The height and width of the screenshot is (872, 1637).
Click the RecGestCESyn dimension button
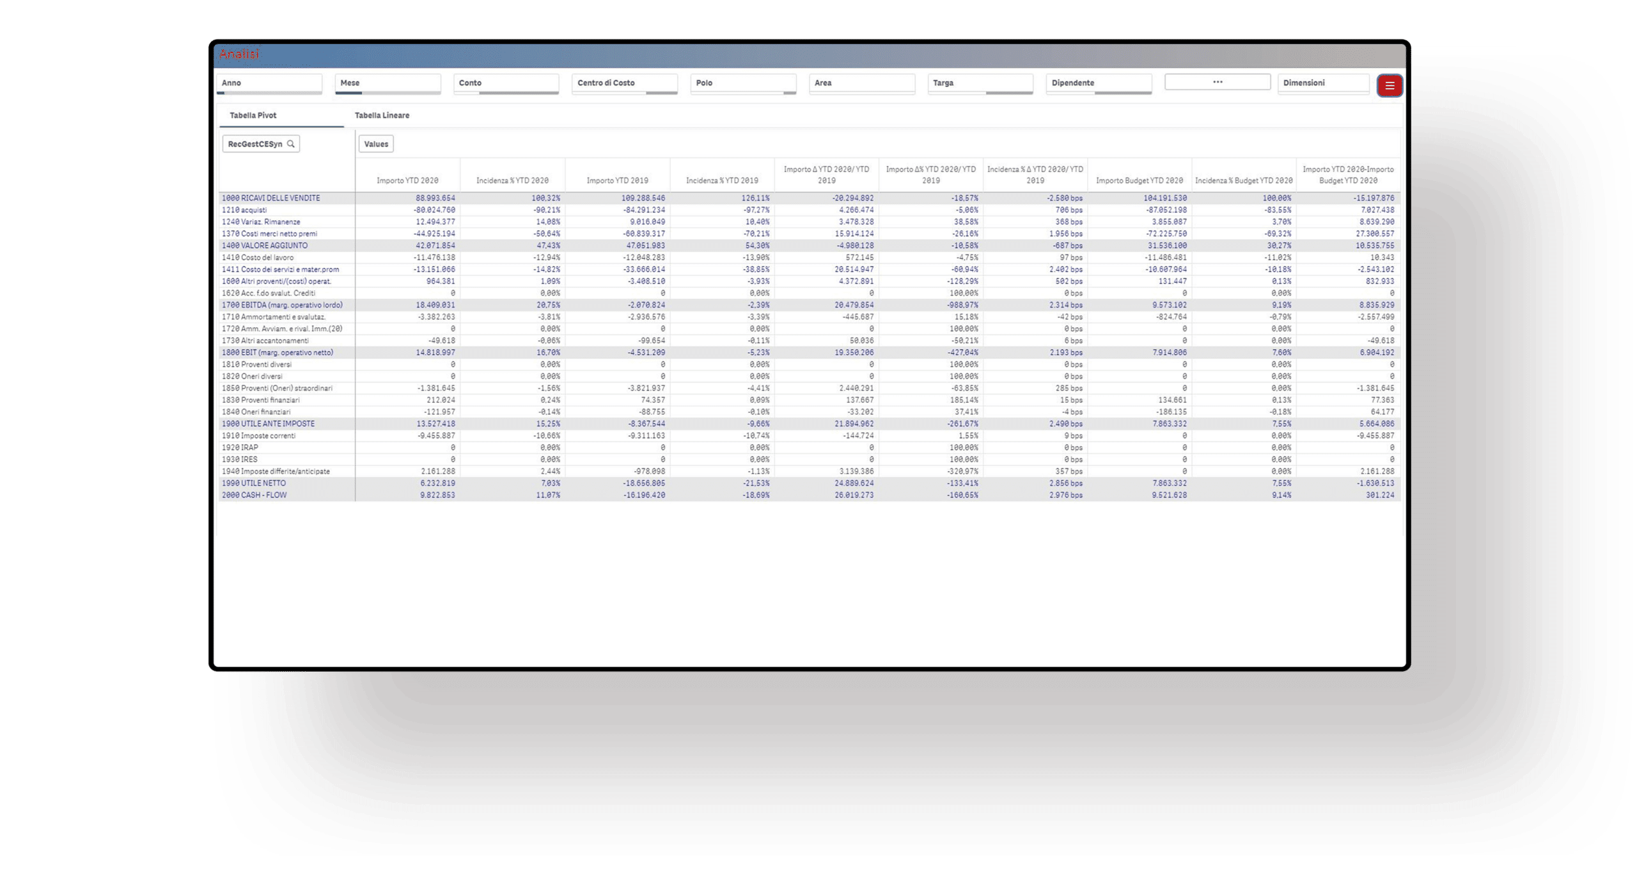pos(255,144)
